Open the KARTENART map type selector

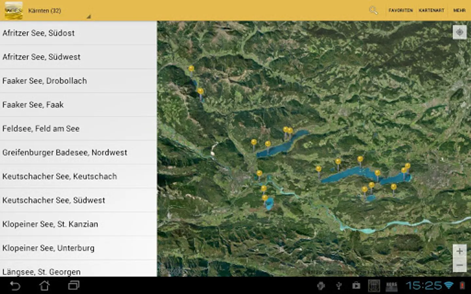click(431, 10)
